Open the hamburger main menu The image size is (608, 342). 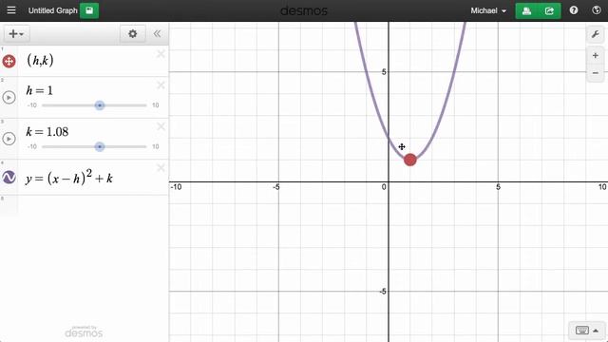click(11, 10)
